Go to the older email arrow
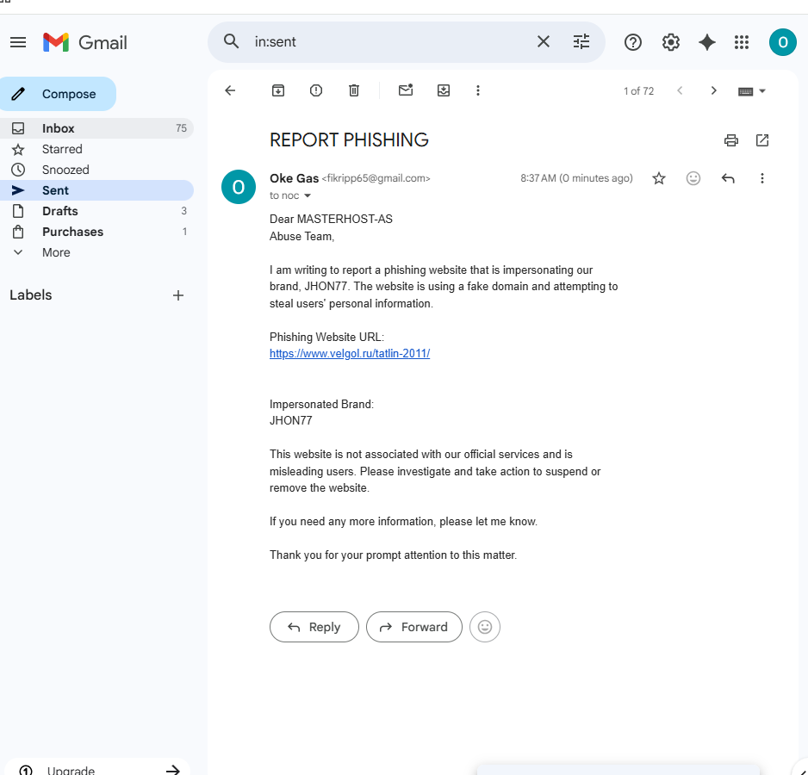 [x=714, y=90]
